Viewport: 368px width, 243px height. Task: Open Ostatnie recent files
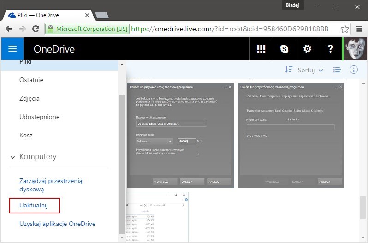click(31, 80)
